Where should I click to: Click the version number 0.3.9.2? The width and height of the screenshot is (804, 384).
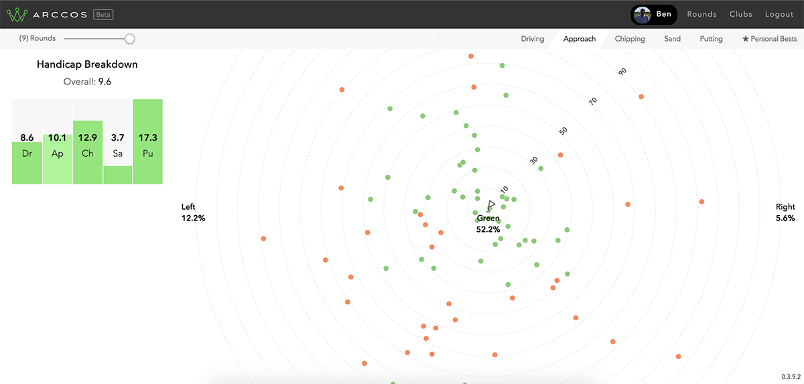[x=791, y=377]
